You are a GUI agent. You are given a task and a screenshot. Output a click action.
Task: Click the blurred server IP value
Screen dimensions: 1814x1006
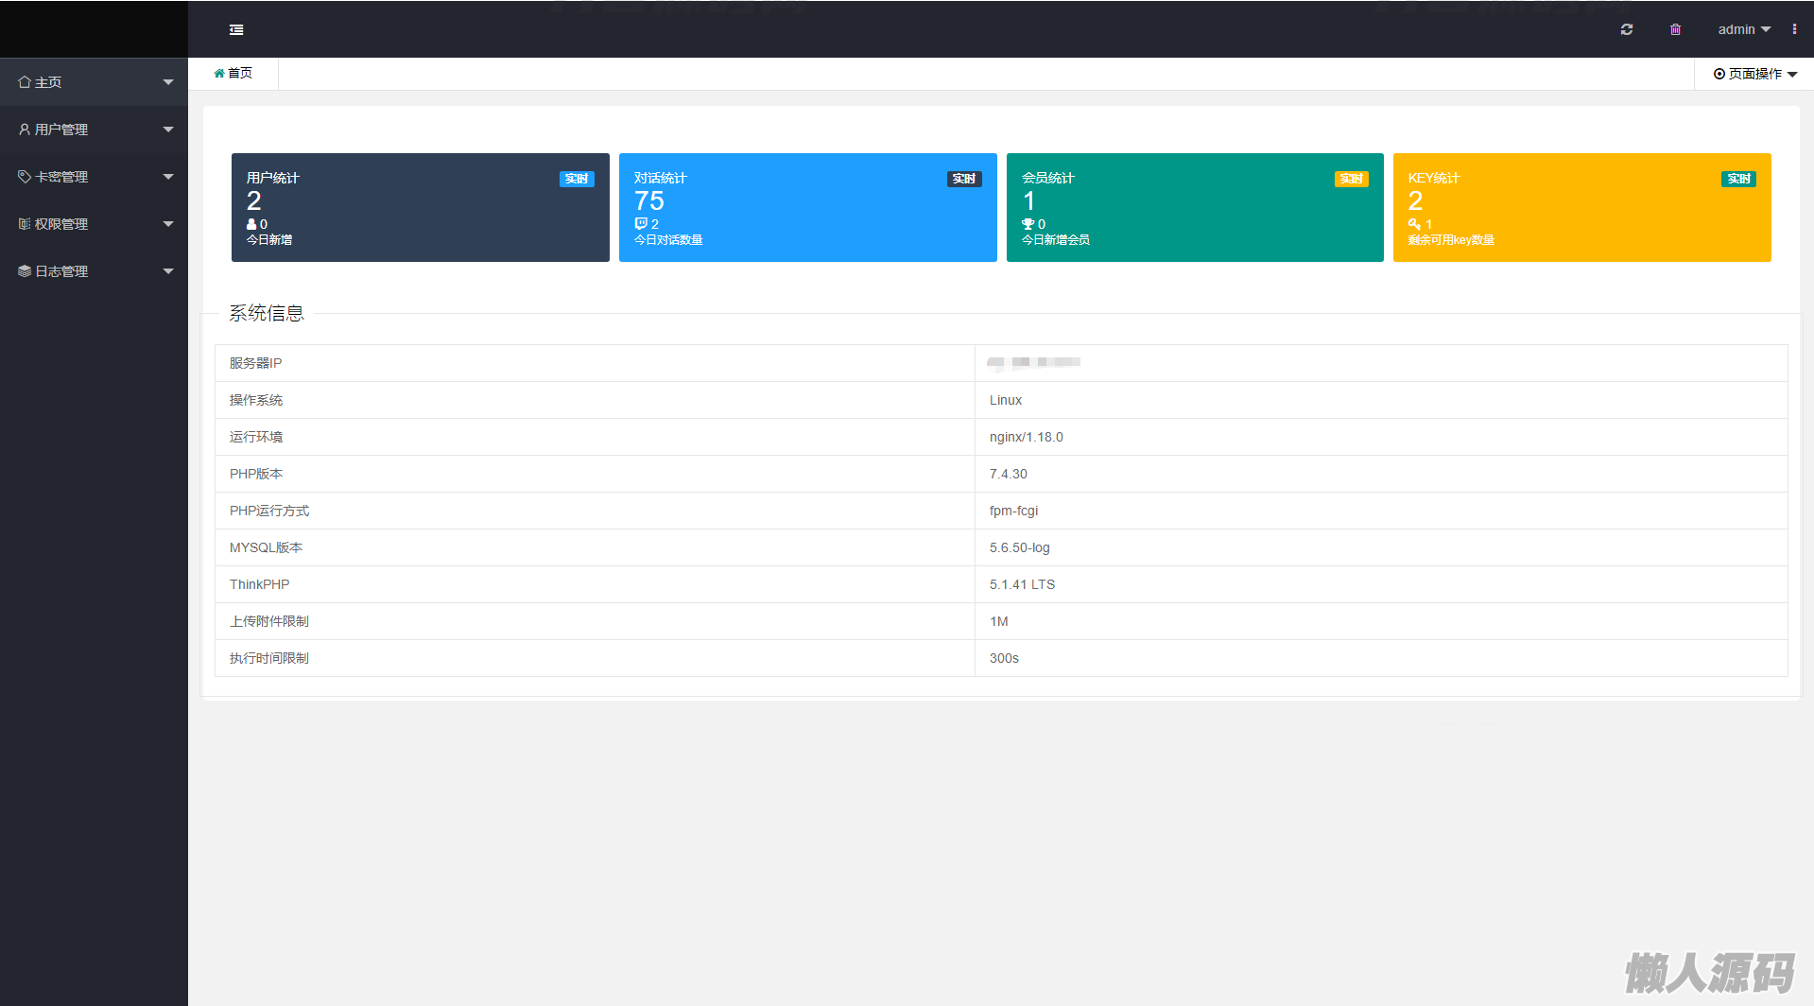1033,363
